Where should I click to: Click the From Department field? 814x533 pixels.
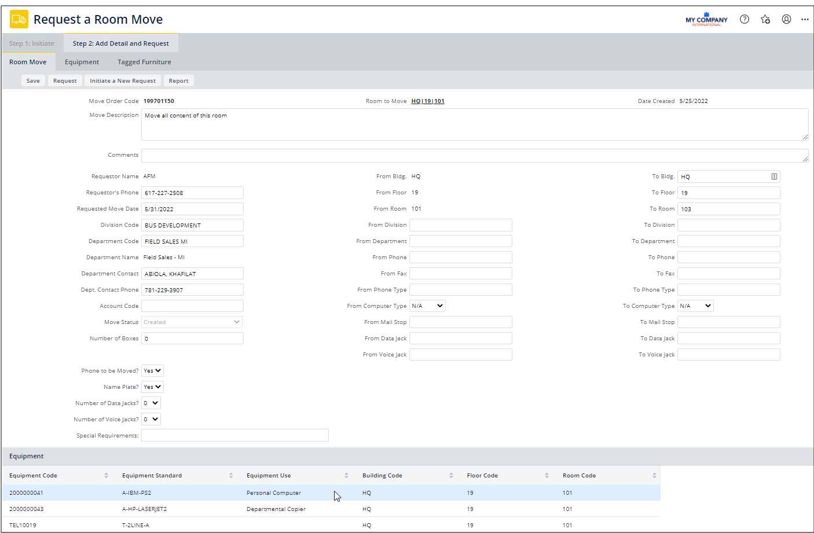click(x=461, y=241)
